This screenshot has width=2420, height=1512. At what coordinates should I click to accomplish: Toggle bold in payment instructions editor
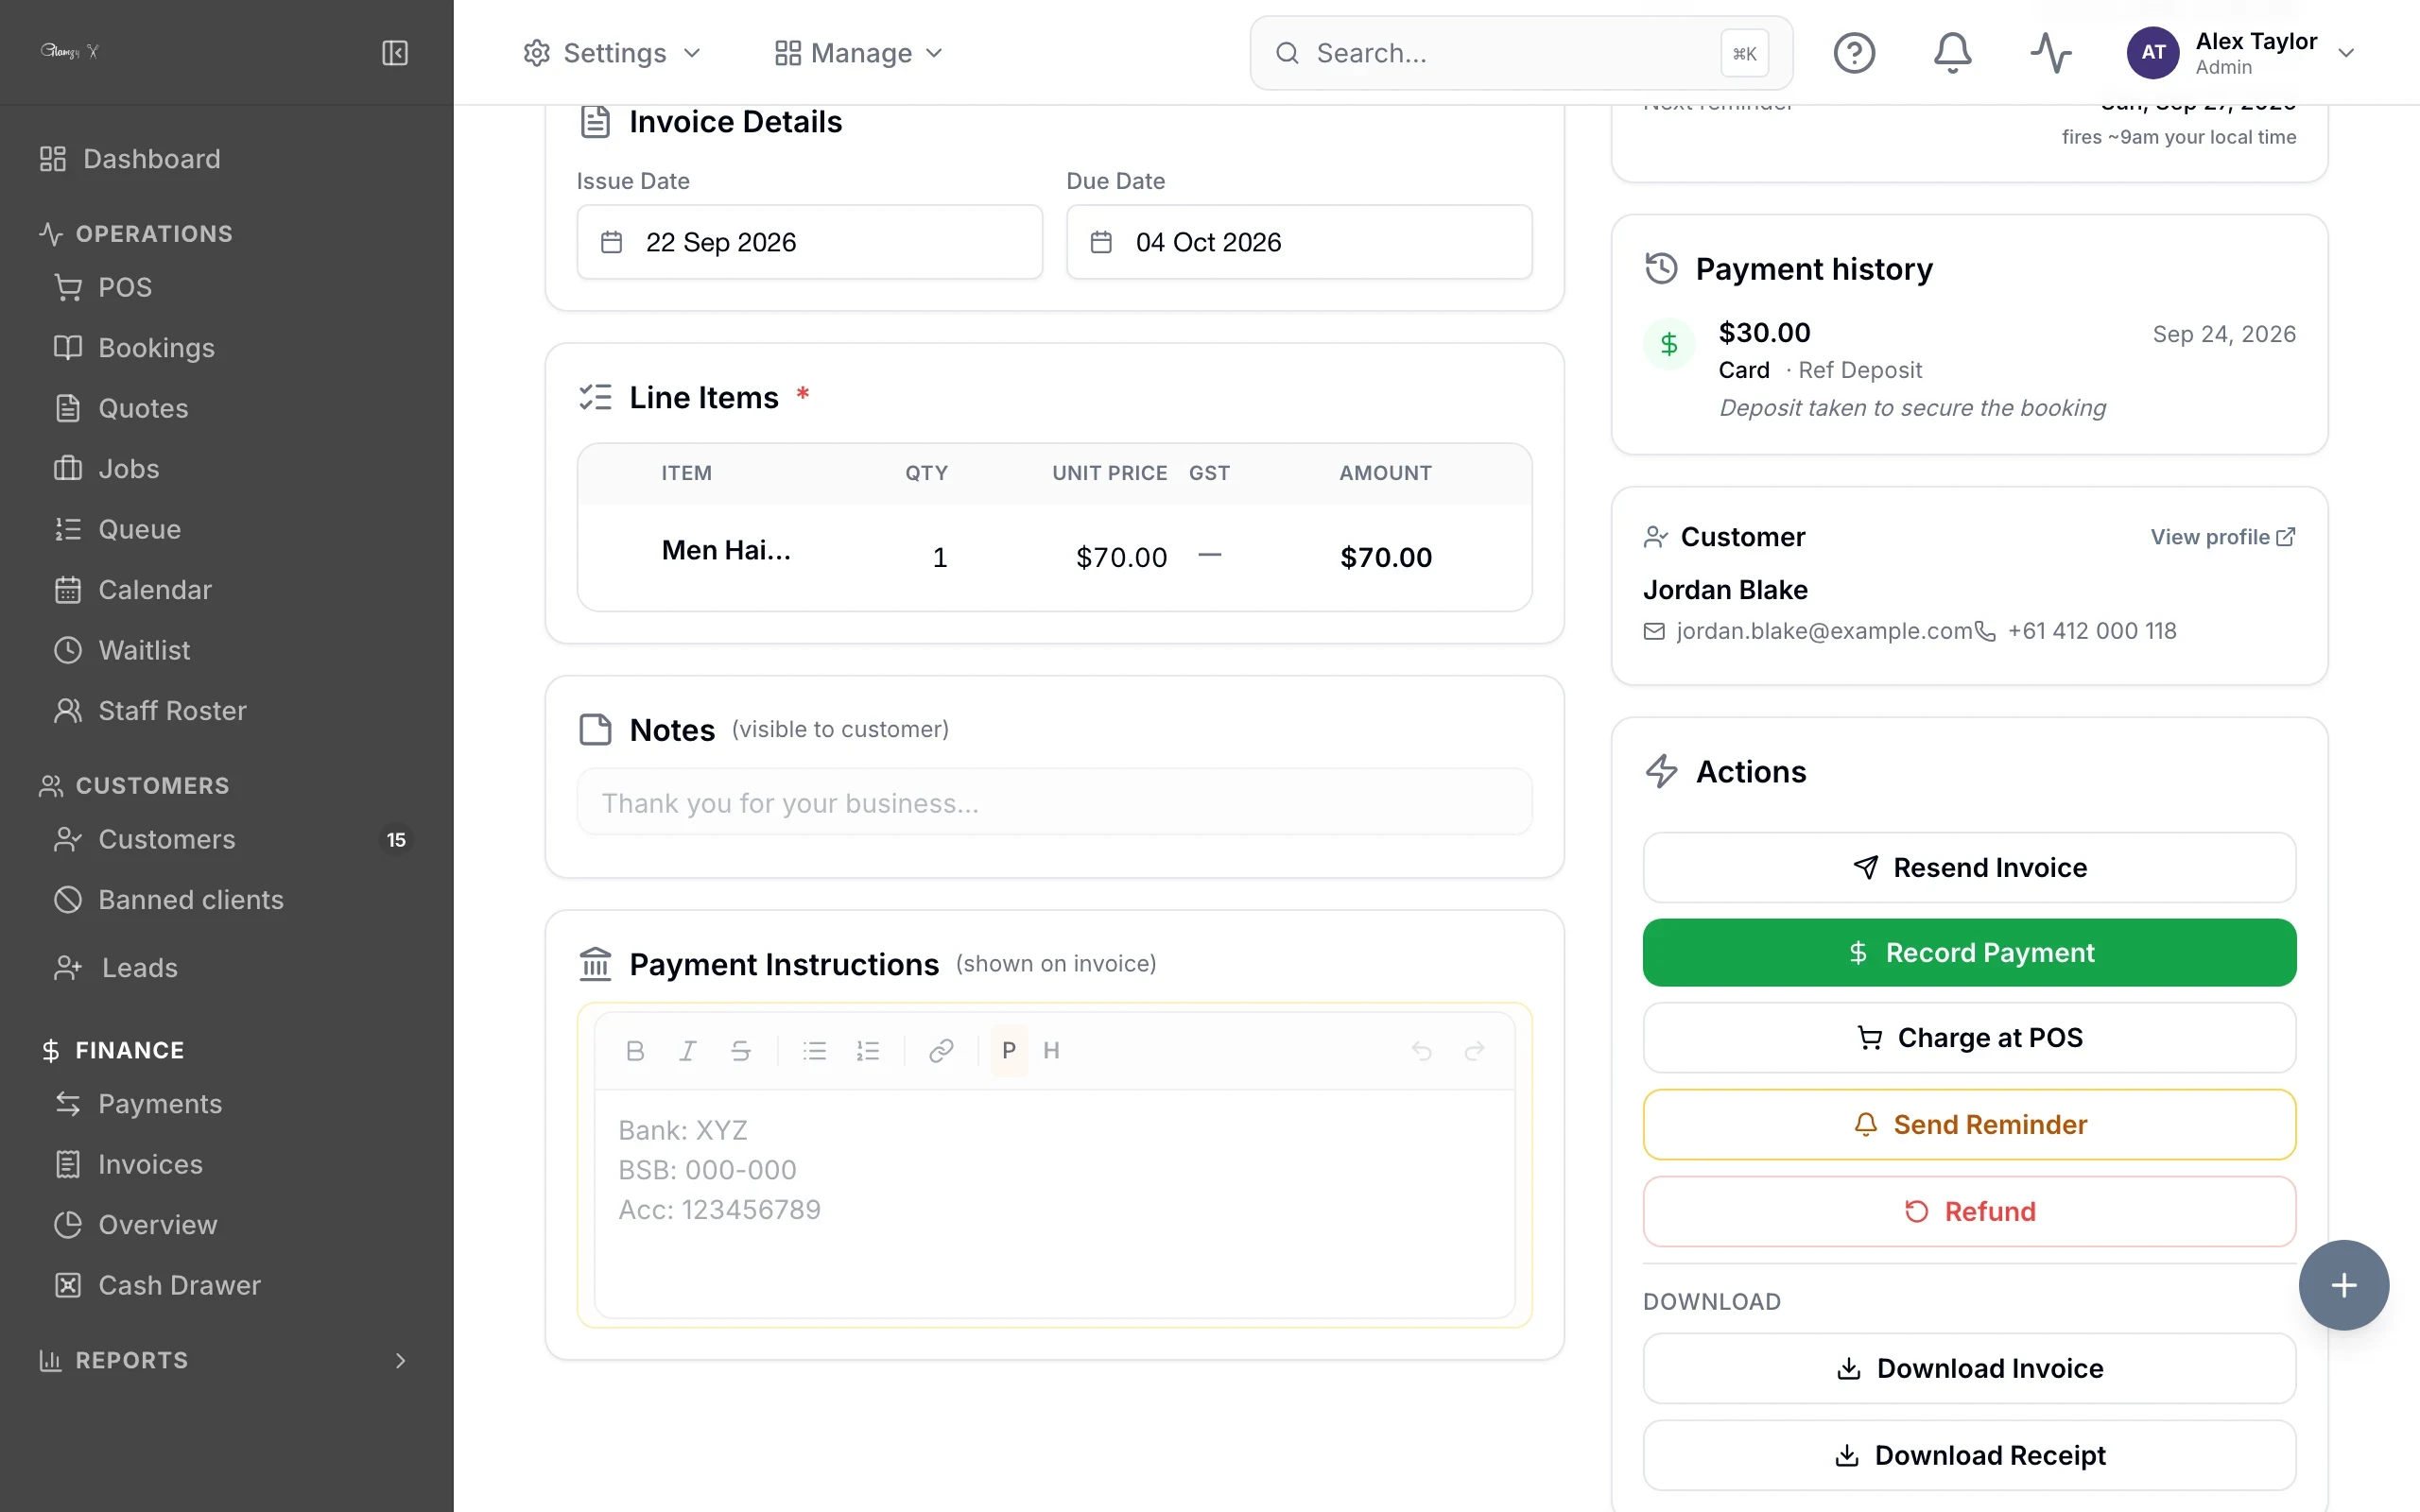pos(635,1050)
